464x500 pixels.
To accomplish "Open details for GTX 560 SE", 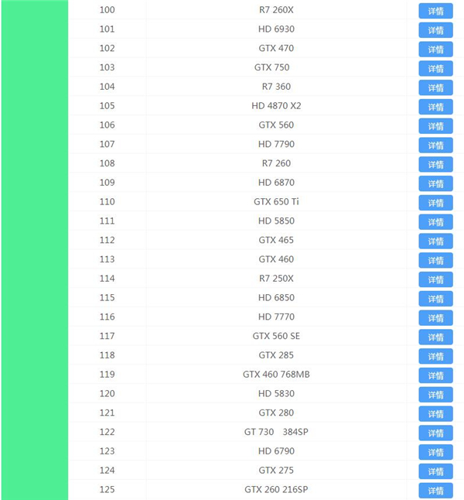I will tap(435, 337).
